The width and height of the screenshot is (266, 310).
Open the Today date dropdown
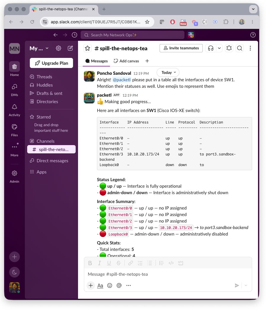coord(168,73)
